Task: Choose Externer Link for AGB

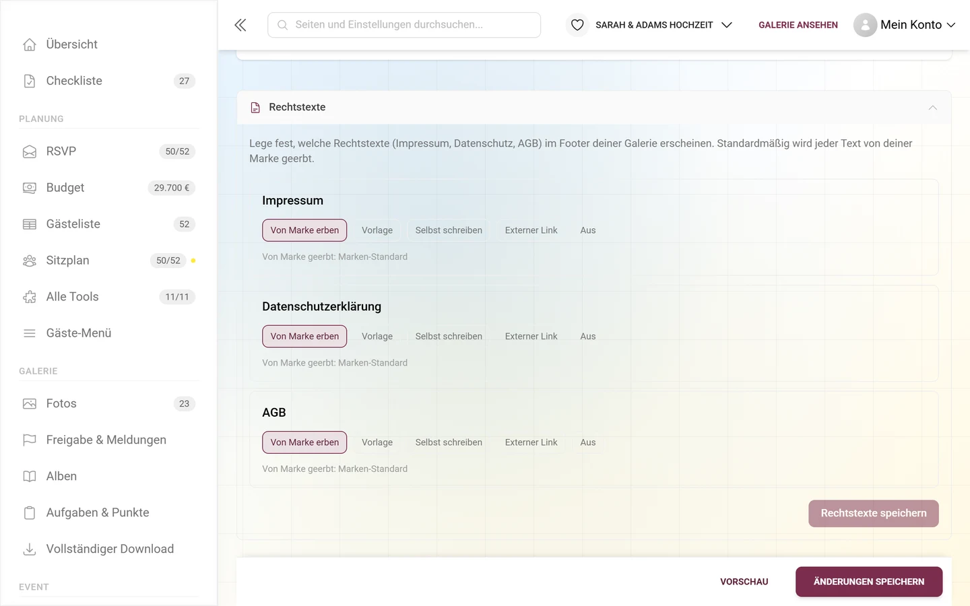Action: (x=531, y=442)
